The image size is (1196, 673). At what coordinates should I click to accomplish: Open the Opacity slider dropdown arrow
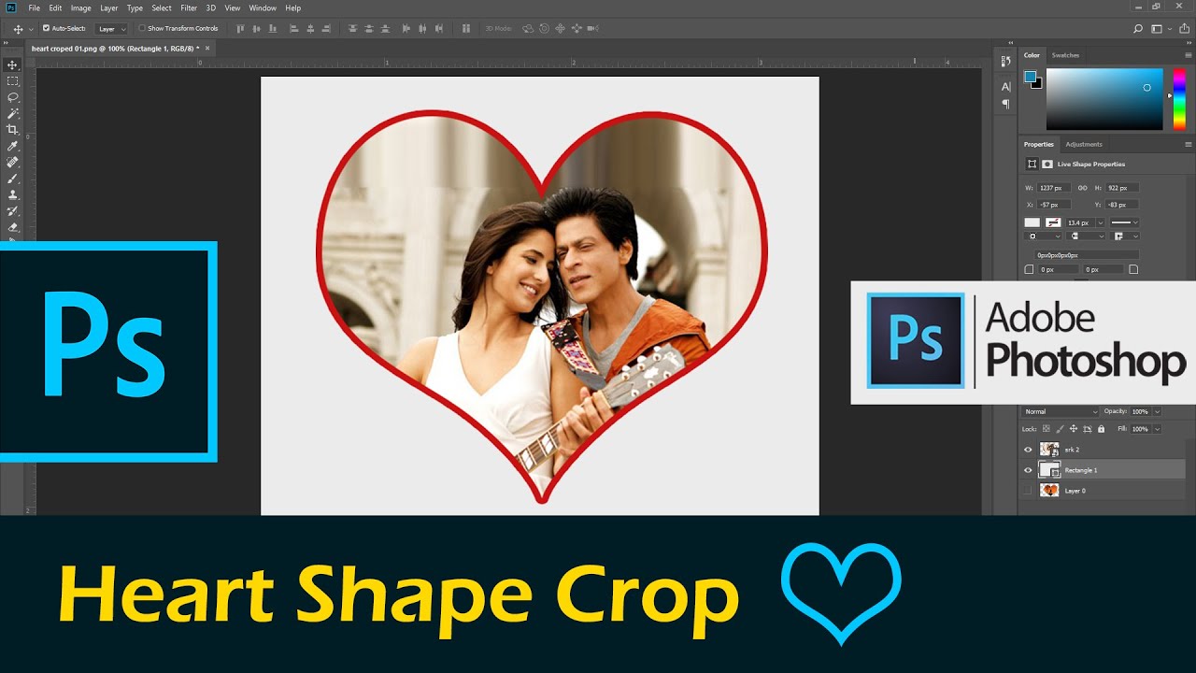click(x=1158, y=411)
